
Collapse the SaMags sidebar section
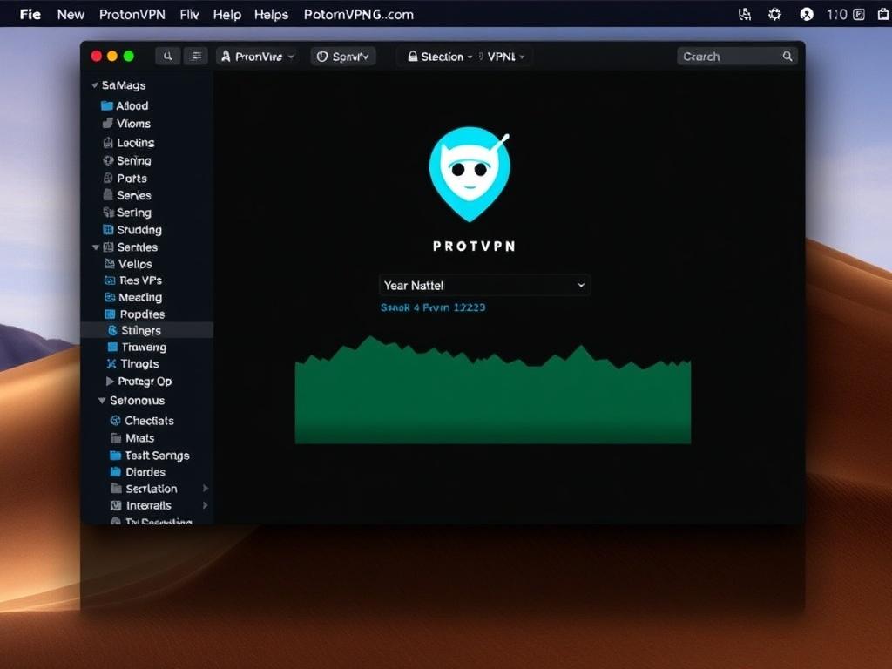pyautogui.click(x=94, y=85)
